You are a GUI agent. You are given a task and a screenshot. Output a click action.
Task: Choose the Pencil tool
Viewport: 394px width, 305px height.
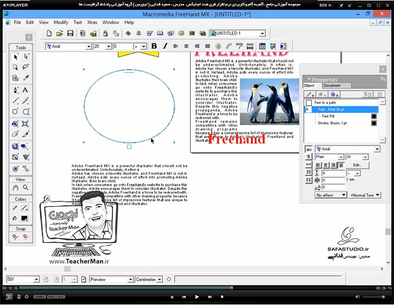tap(26, 101)
